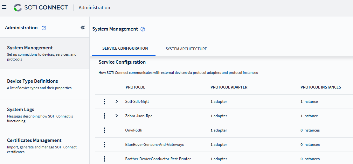The height and width of the screenshot is (164, 353).
Task: Click '1 adapter' in Zebra-Json-Rpc row
Action: [x=219, y=116]
